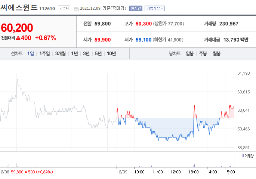Select the 1일 line chart tab
The image size is (256, 179).
(31, 53)
